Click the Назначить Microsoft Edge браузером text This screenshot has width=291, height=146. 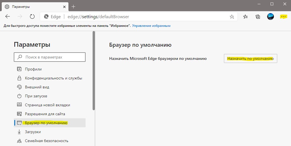(x=158, y=59)
